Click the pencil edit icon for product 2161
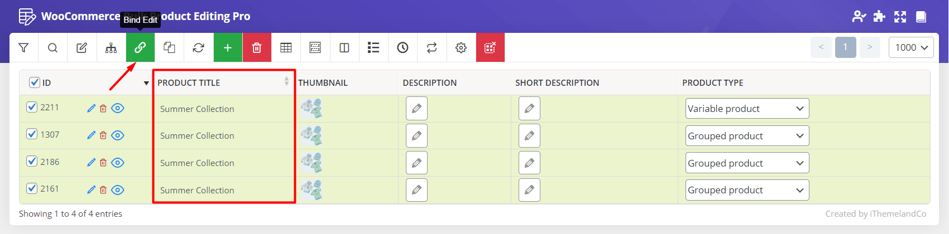Viewport: 949px width, 234px height. (x=91, y=190)
